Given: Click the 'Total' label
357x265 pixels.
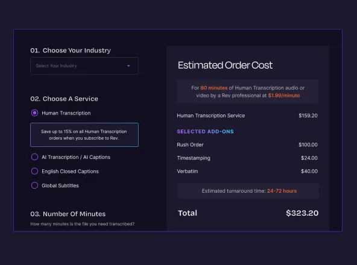Looking at the screenshot, I should tap(188, 213).
